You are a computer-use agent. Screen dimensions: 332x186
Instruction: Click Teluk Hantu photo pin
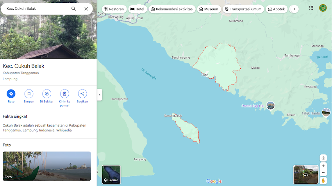(326, 112)
